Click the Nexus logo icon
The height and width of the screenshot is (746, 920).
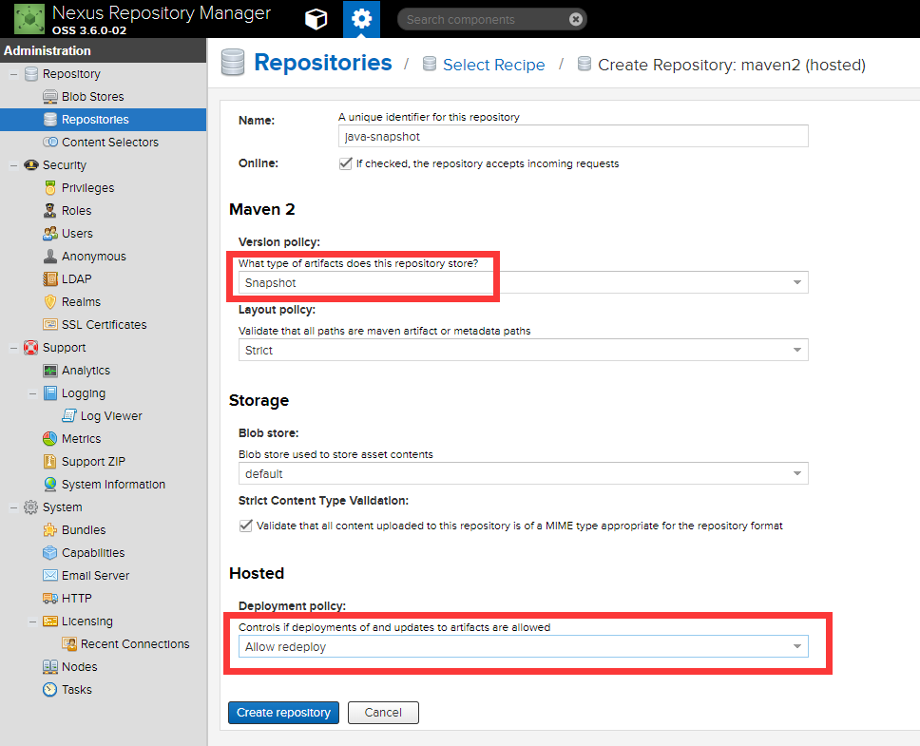29,19
